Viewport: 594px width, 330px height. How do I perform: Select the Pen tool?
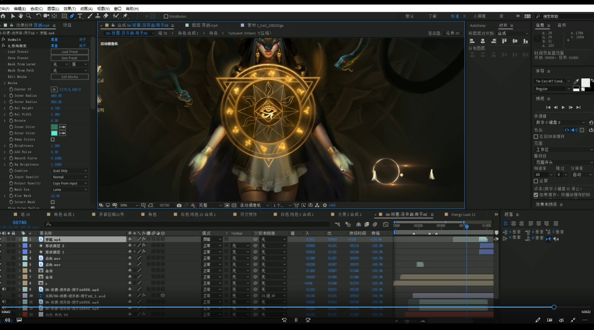point(72,16)
